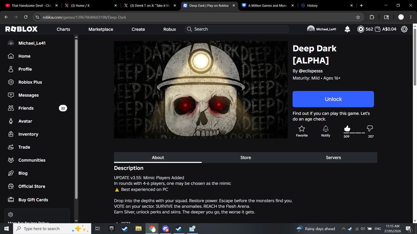
Task: Click the Home icon in sidebar
Action: tap(11, 56)
